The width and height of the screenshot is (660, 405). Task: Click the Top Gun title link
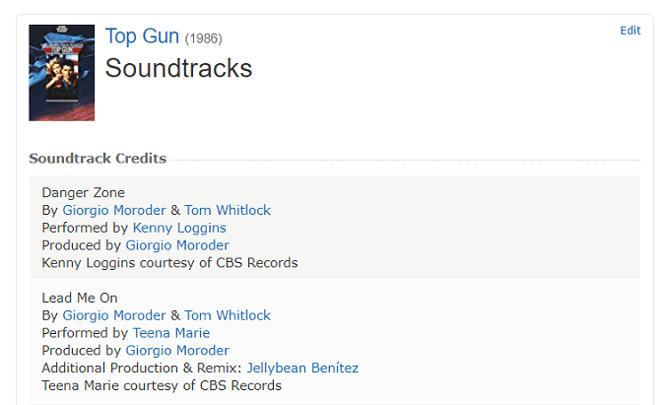pos(142,37)
